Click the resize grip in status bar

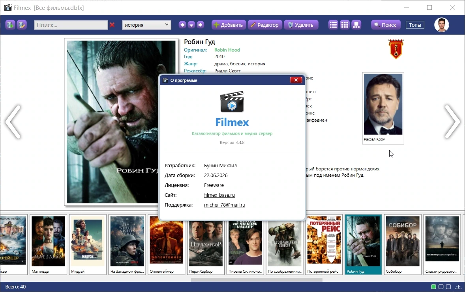click(459, 287)
